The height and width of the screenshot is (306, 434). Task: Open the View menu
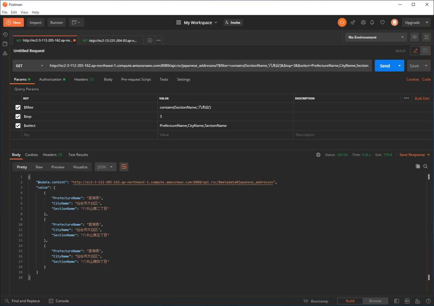[24, 12]
